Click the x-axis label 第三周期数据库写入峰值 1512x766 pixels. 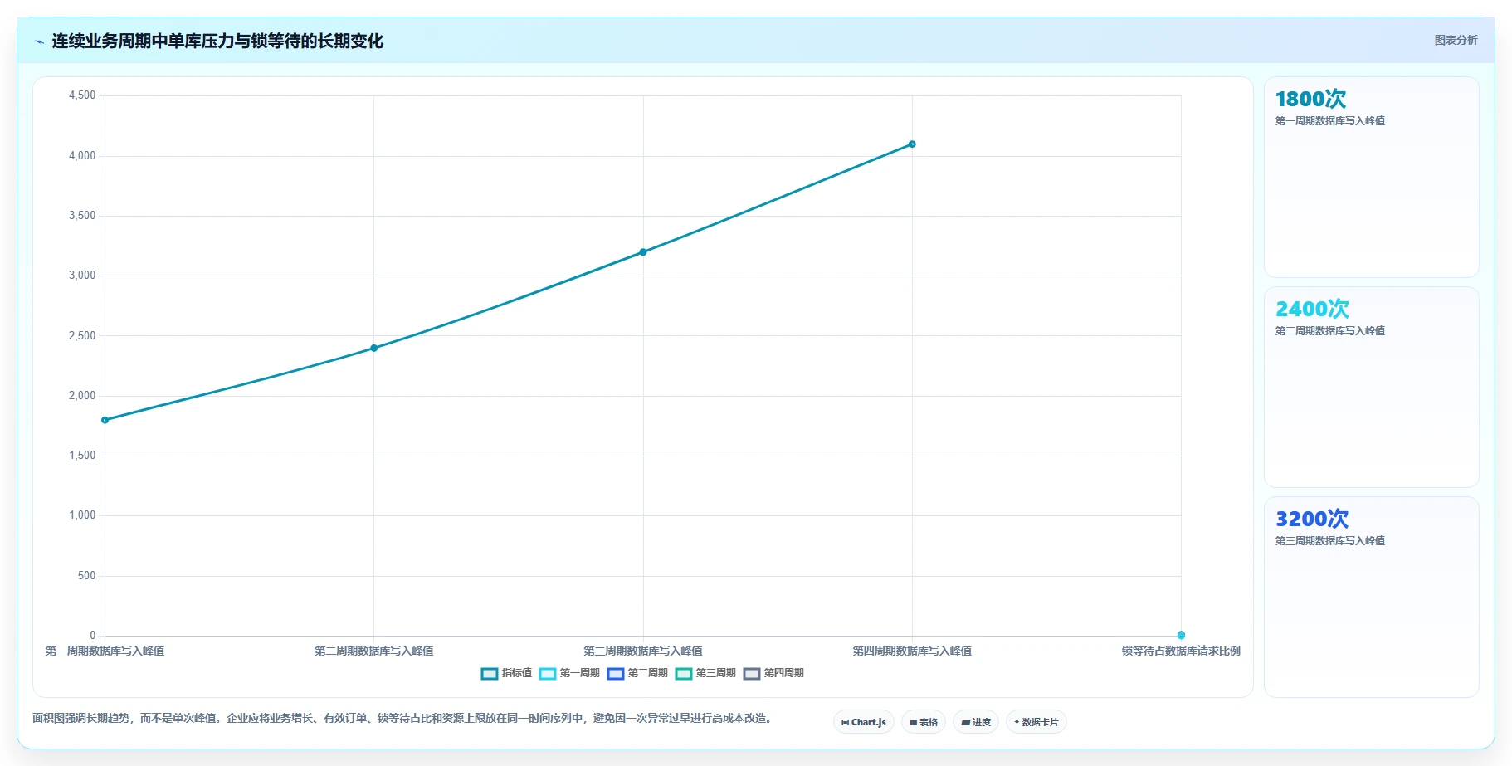pos(643,651)
